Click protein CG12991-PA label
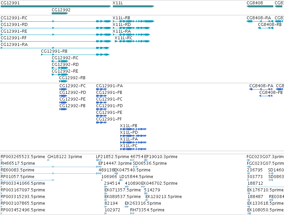Image resolution: width=284 pixels, height=215 pixels. [109, 86]
